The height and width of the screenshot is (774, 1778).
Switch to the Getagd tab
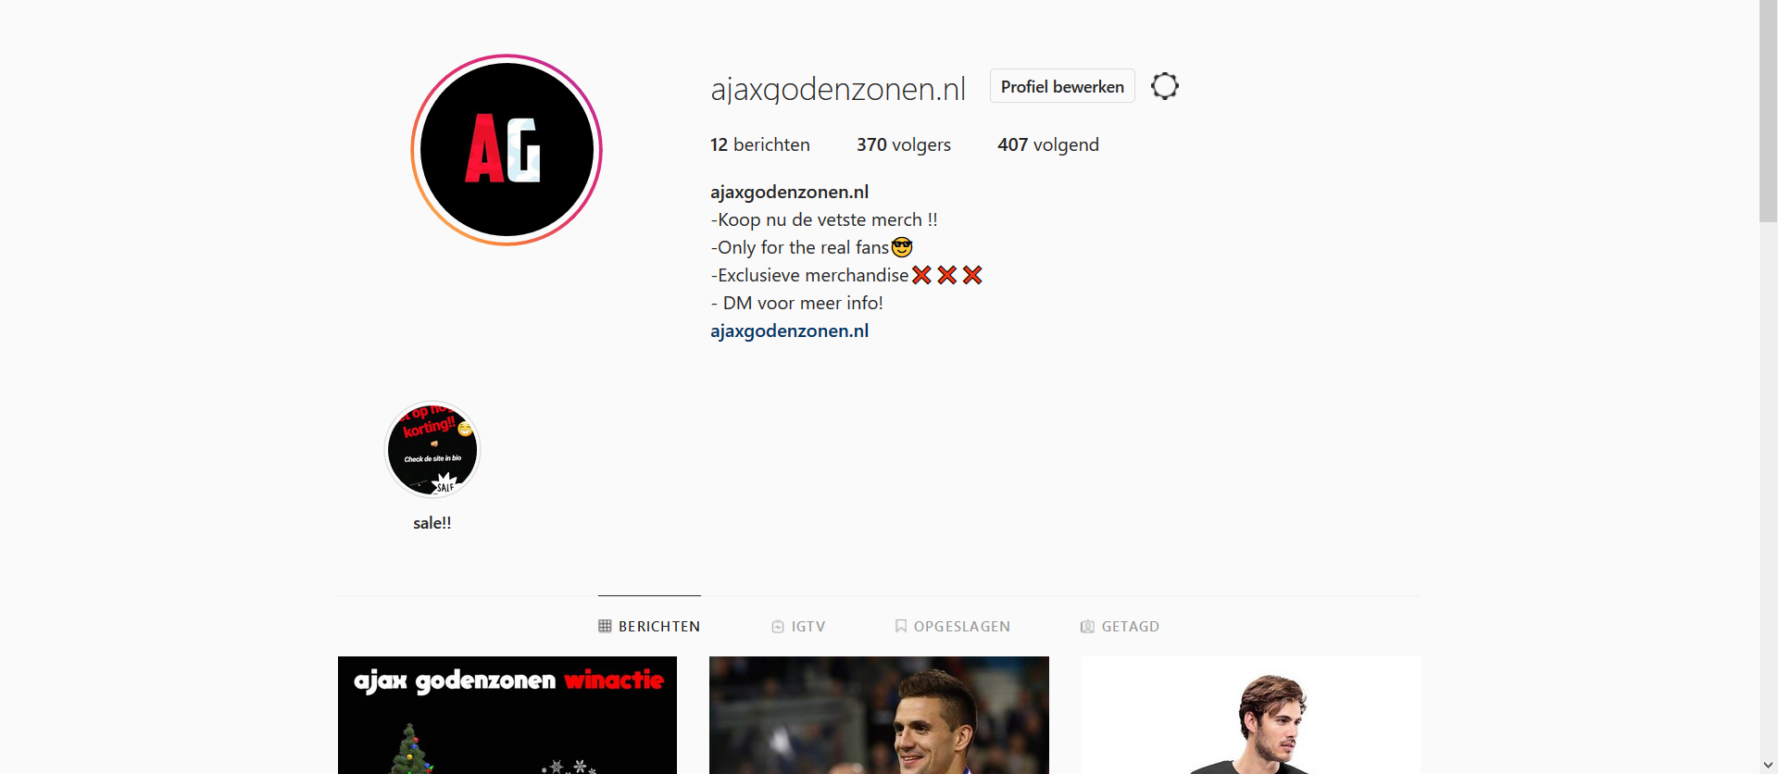[x=1121, y=627]
